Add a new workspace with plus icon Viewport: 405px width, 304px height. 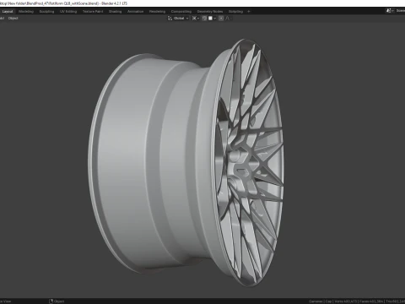point(249,12)
